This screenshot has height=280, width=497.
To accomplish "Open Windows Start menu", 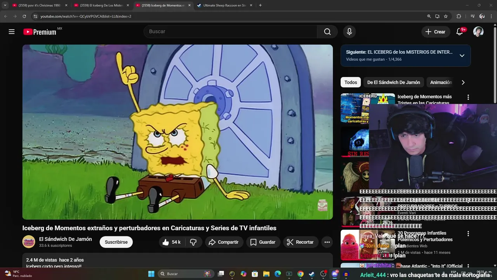I will 151,274.
